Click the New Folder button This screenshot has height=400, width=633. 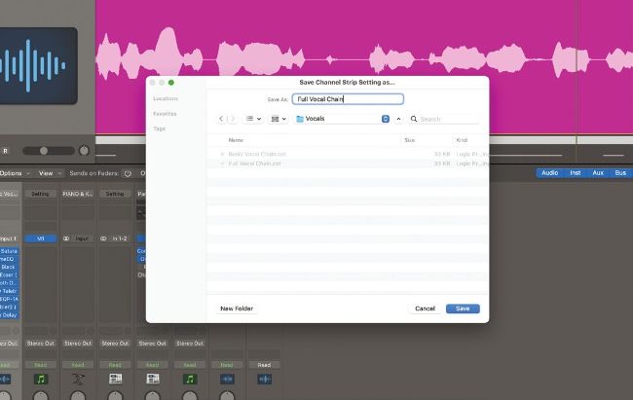237,309
